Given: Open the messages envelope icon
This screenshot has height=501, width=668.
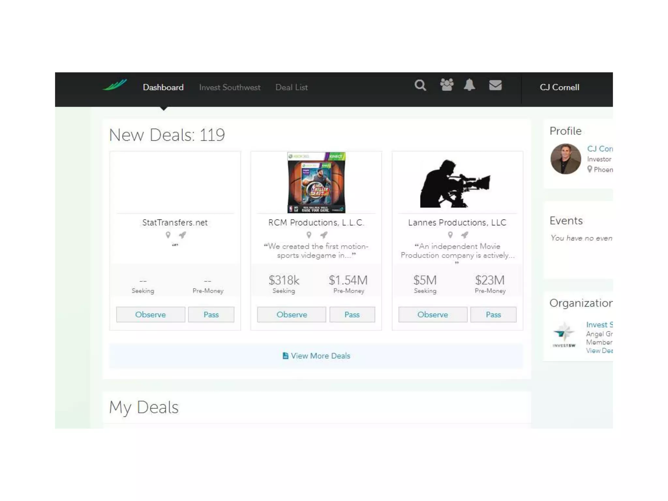Looking at the screenshot, I should point(495,85).
